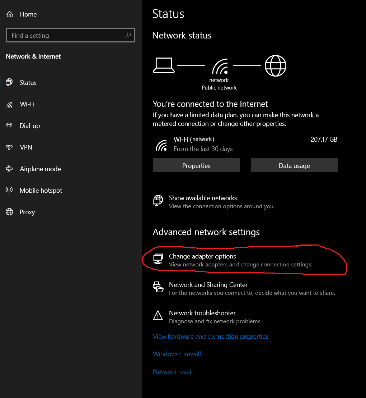Open the Wi-Fi settings section
366x398 pixels.
(x=71, y=104)
